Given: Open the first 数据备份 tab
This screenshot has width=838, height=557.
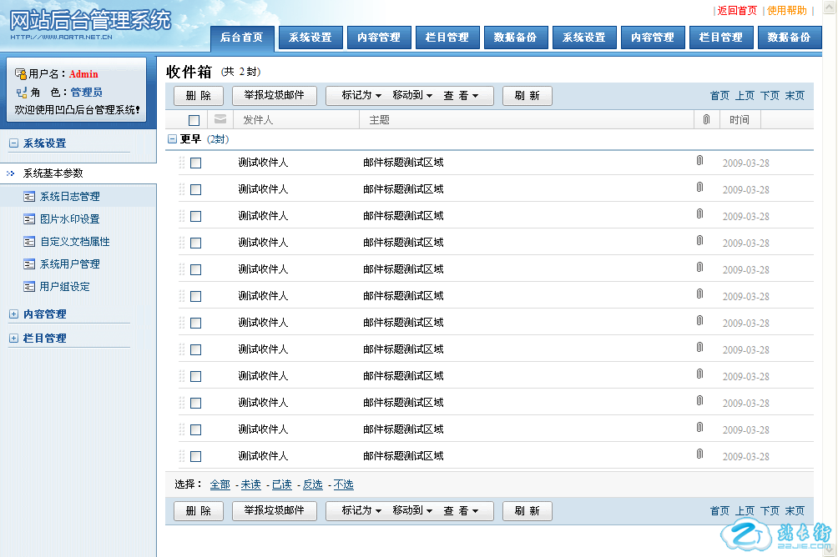Looking at the screenshot, I should point(515,38).
